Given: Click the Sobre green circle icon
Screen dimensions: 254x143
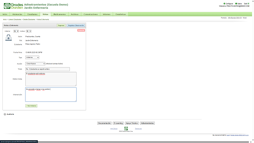Looking at the screenshot, I should pos(236,4).
